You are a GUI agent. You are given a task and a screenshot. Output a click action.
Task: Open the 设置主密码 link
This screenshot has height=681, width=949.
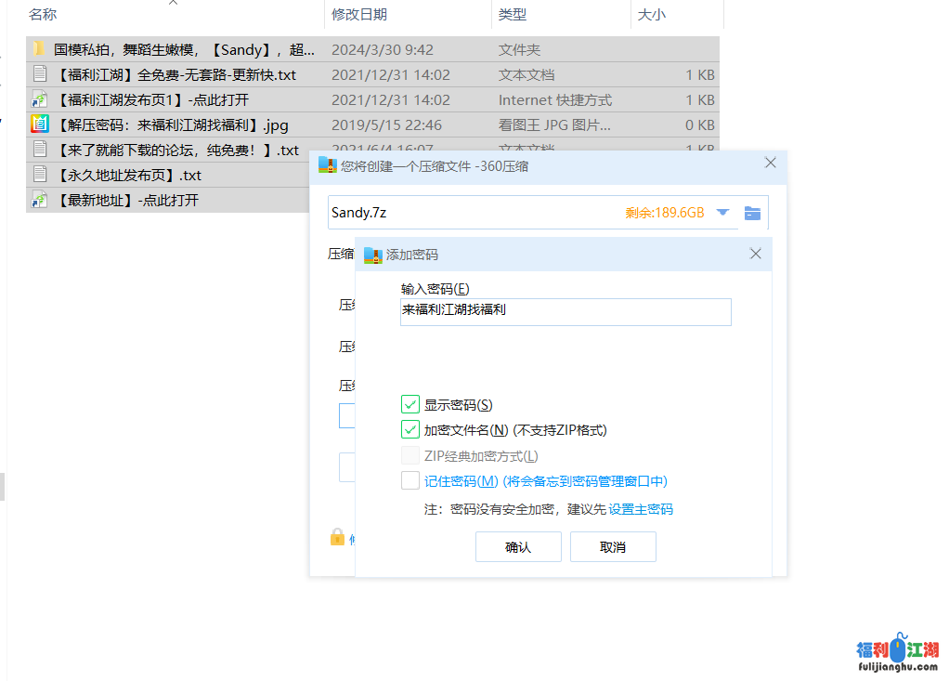click(641, 509)
